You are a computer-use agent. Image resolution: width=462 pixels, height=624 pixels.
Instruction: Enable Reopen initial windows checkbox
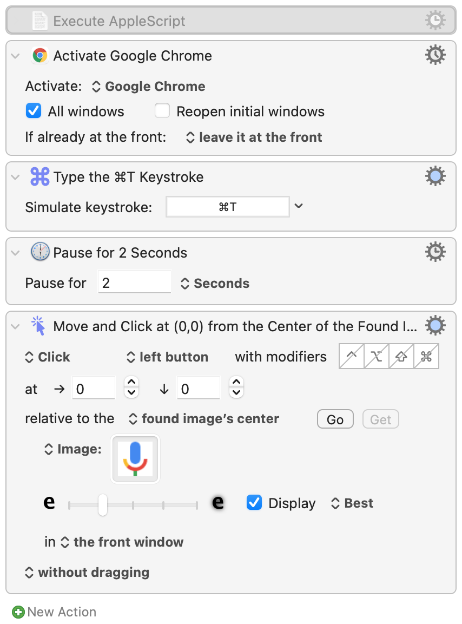click(x=162, y=111)
